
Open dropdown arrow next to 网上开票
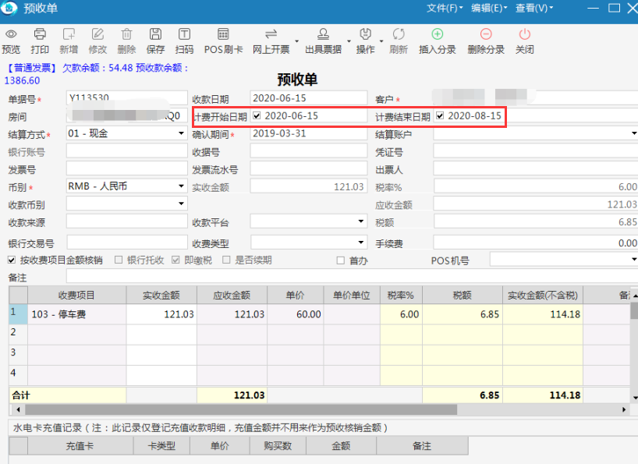pos(296,41)
